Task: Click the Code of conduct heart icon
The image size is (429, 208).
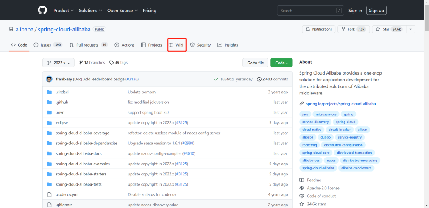Action: 301,196
